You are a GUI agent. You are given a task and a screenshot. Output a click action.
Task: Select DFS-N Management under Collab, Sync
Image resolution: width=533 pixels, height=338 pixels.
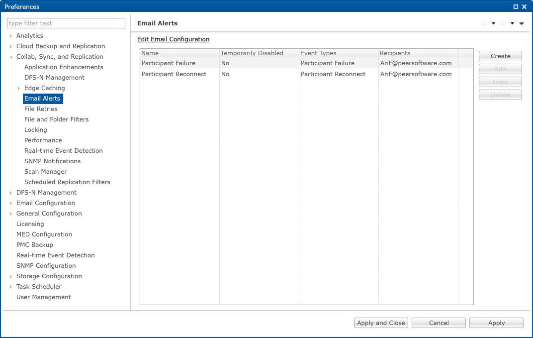pyautogui.click(x=54, y=78)
